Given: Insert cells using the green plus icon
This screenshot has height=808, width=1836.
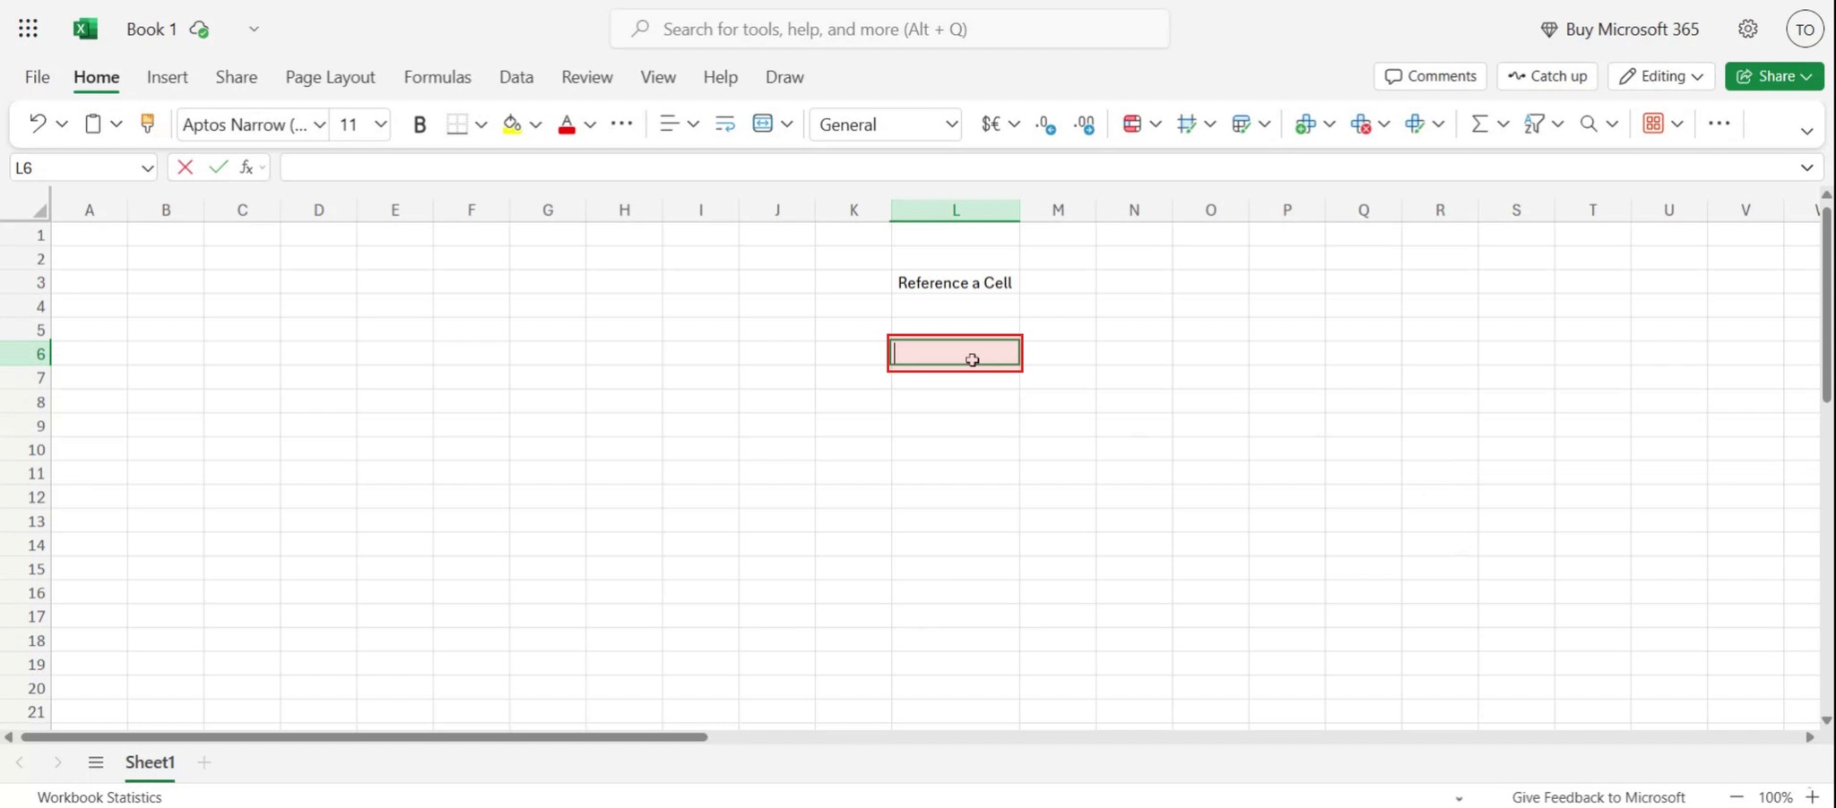Looking at the screenshot, I should point(1307,124).
